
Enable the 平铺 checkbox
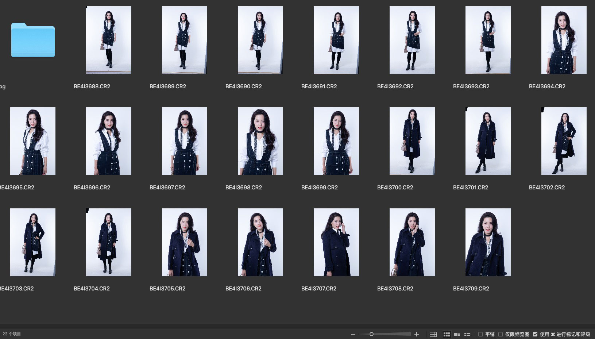(x=480, y=334)
